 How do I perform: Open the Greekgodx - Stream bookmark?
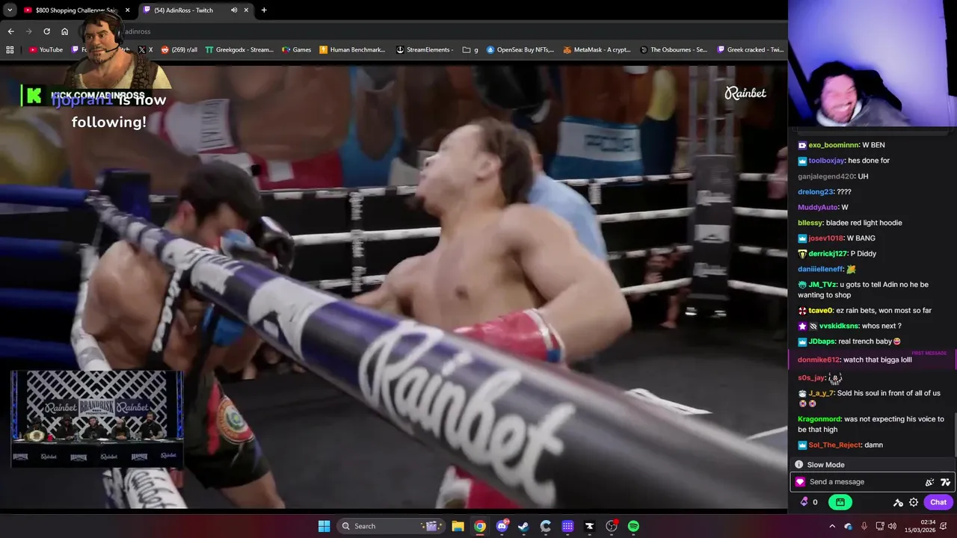[x=239, y=49]
